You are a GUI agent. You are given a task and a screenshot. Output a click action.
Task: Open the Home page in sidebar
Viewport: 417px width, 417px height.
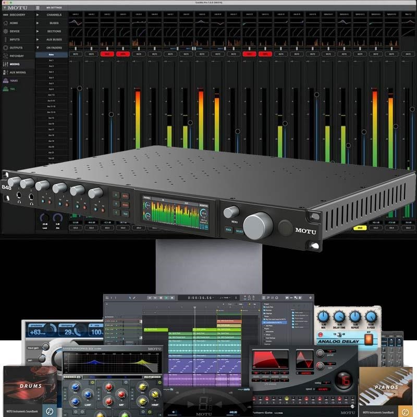[14, 23]
